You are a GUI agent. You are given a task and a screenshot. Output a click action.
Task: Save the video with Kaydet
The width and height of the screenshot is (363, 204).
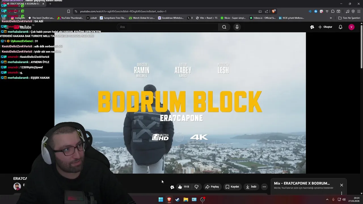(x=232, y=187)
